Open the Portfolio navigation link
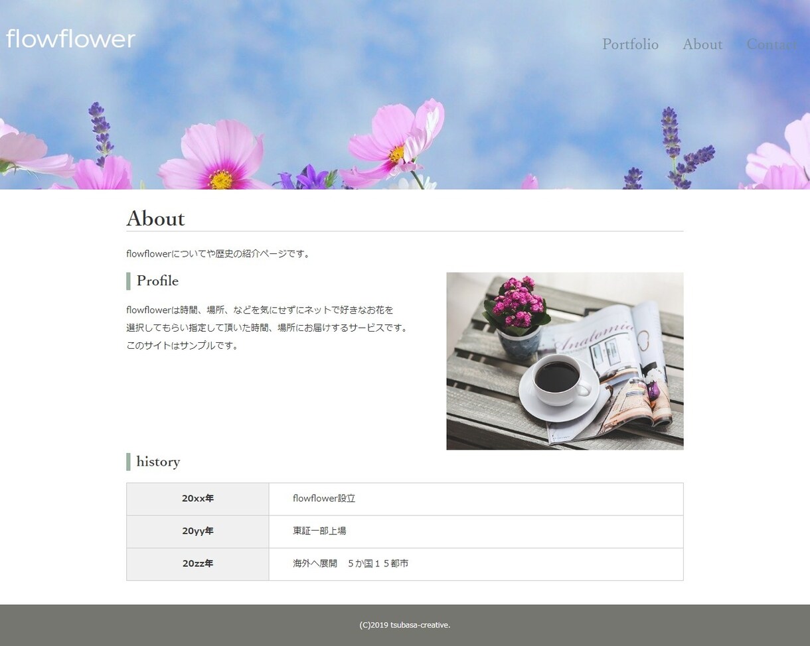The width and height of the screenshot is (810, 646). tap(630, 44)
